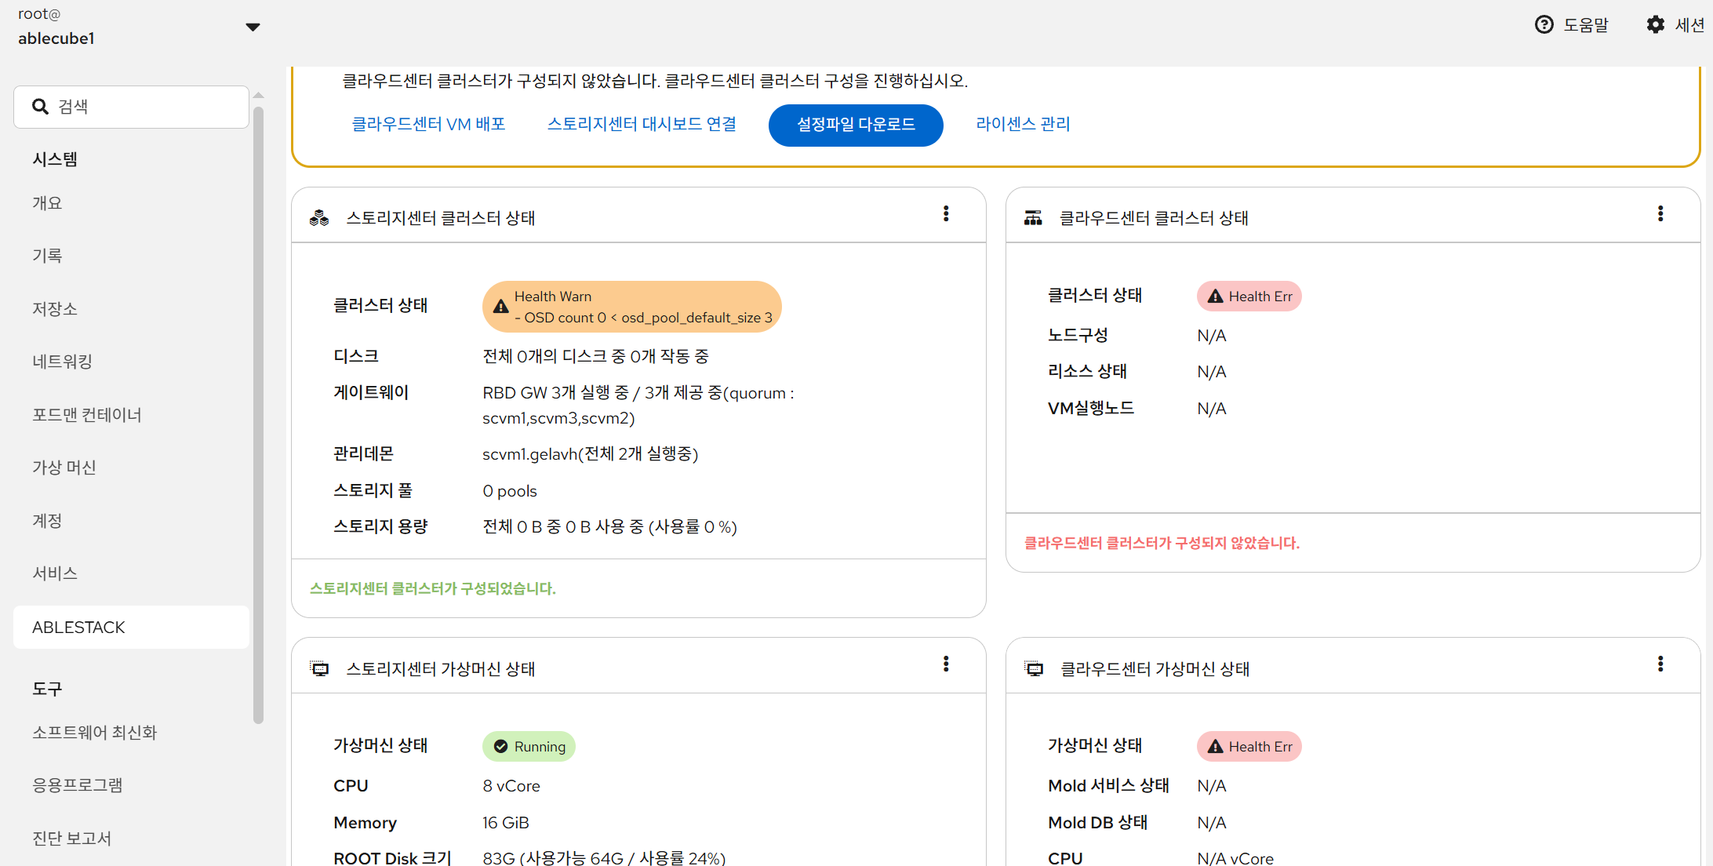Open 네트워킹 in the sidebar
The image size is (1713, 866).
(62, 362)
